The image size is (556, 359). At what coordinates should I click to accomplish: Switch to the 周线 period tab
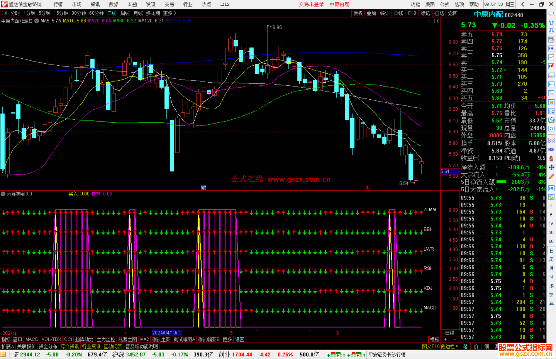(125, 13)
